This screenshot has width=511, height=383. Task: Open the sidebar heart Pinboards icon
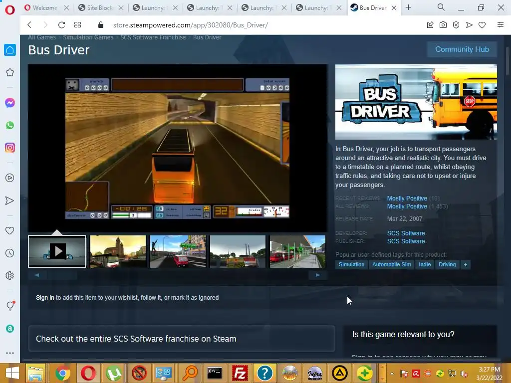(10, 230)
